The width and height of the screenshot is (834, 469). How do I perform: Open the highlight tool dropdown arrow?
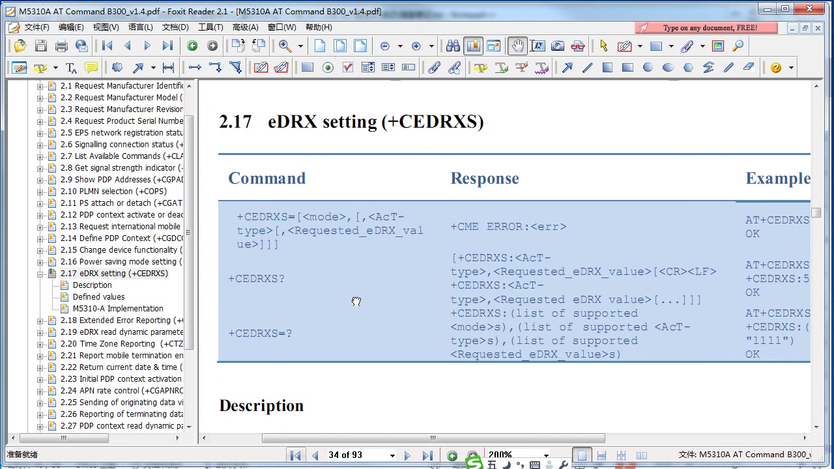[55, 68]
